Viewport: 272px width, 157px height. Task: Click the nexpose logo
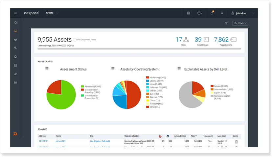32,13
